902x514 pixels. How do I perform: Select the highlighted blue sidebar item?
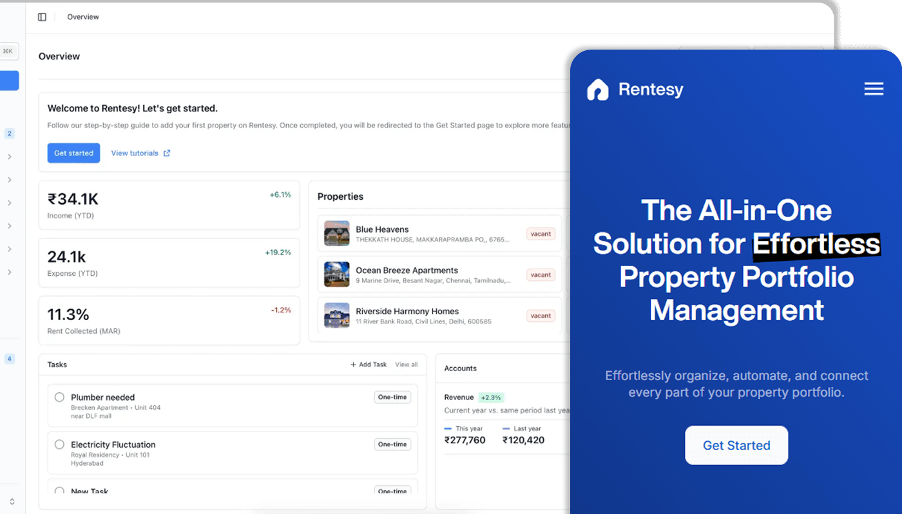[9, 81]
